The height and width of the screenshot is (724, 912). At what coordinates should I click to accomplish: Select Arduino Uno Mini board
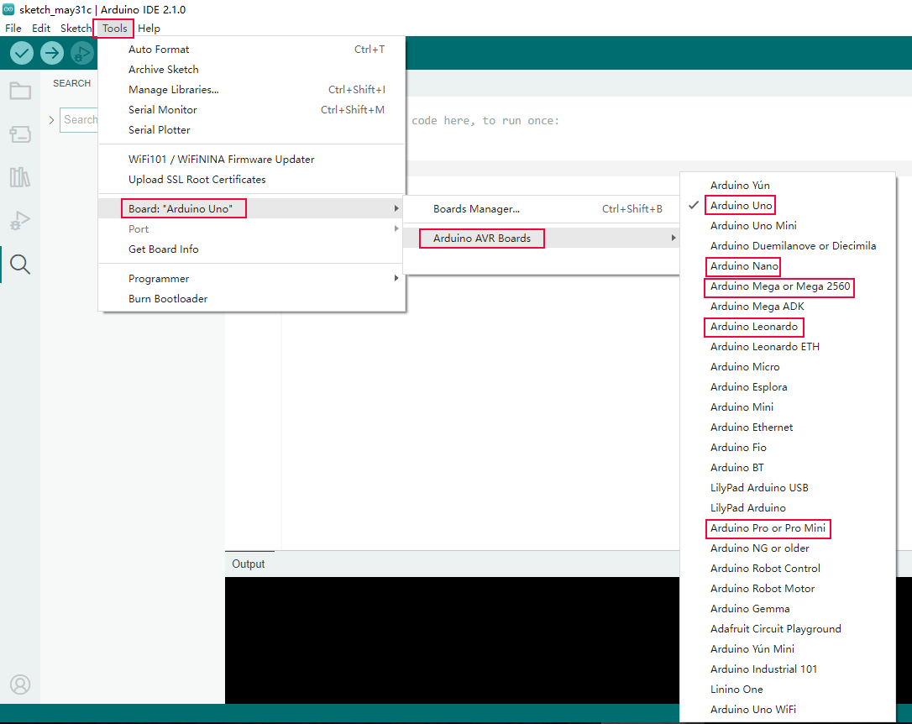point(788,226)
